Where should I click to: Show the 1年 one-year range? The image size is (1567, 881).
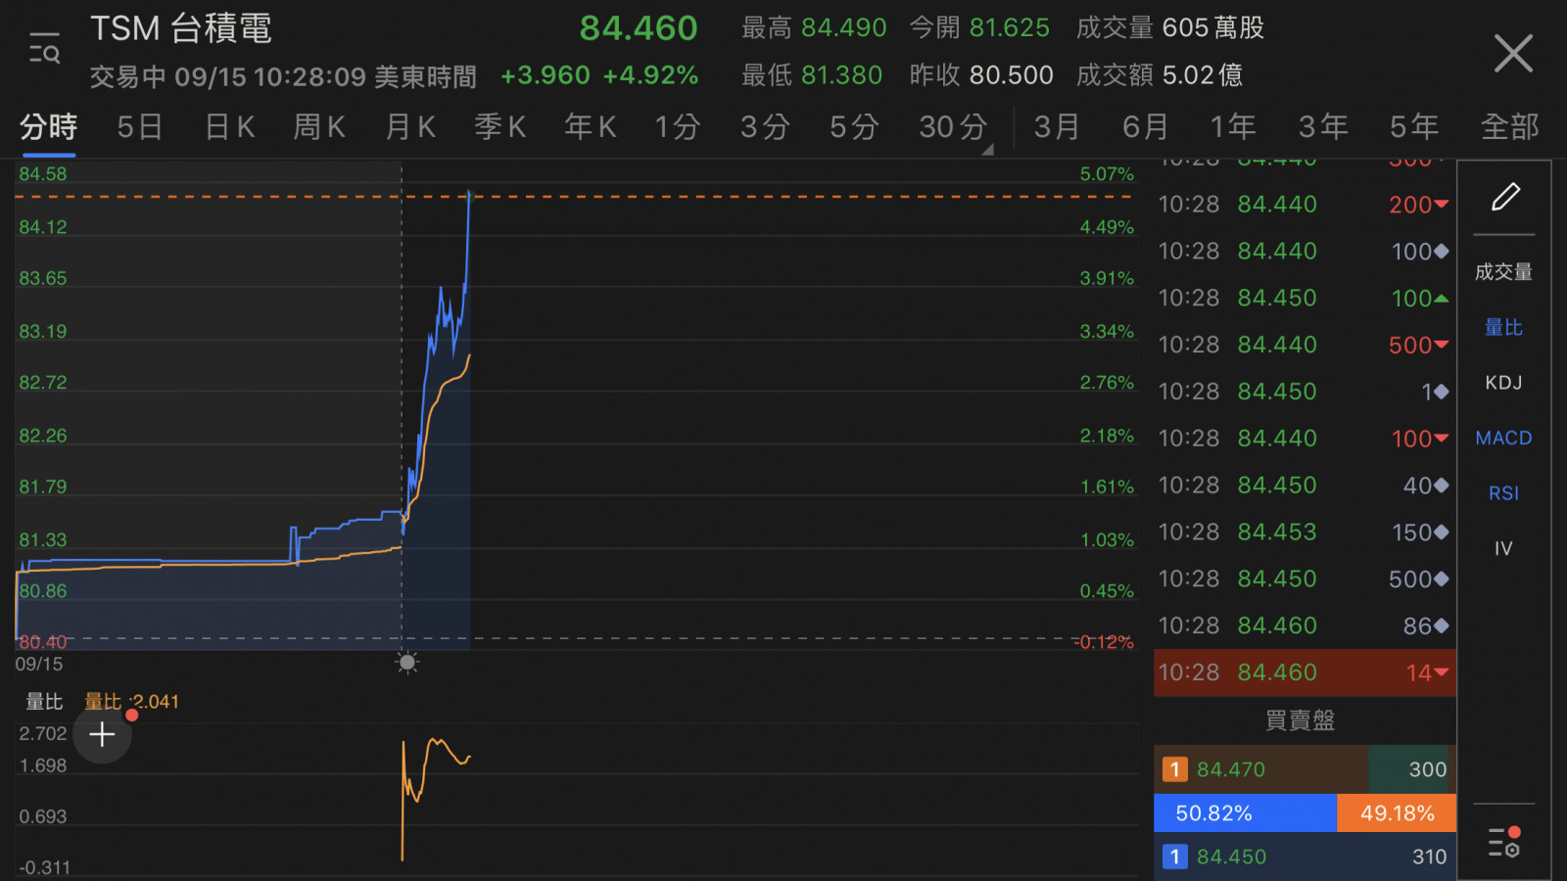tap(1233, 127)
